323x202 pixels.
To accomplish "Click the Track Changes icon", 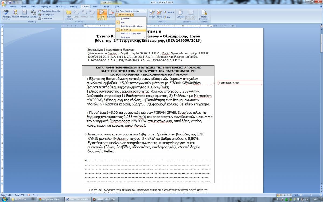I will tap(101, 13).
